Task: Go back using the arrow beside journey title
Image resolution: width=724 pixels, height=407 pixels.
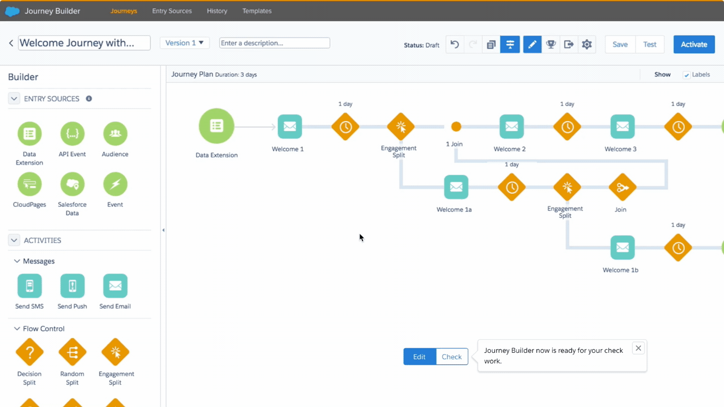Action: pyautogui.click(x=11, y=43)
